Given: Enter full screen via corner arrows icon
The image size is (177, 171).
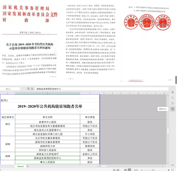Looking at the screenshot, I should tap(173, 170).
